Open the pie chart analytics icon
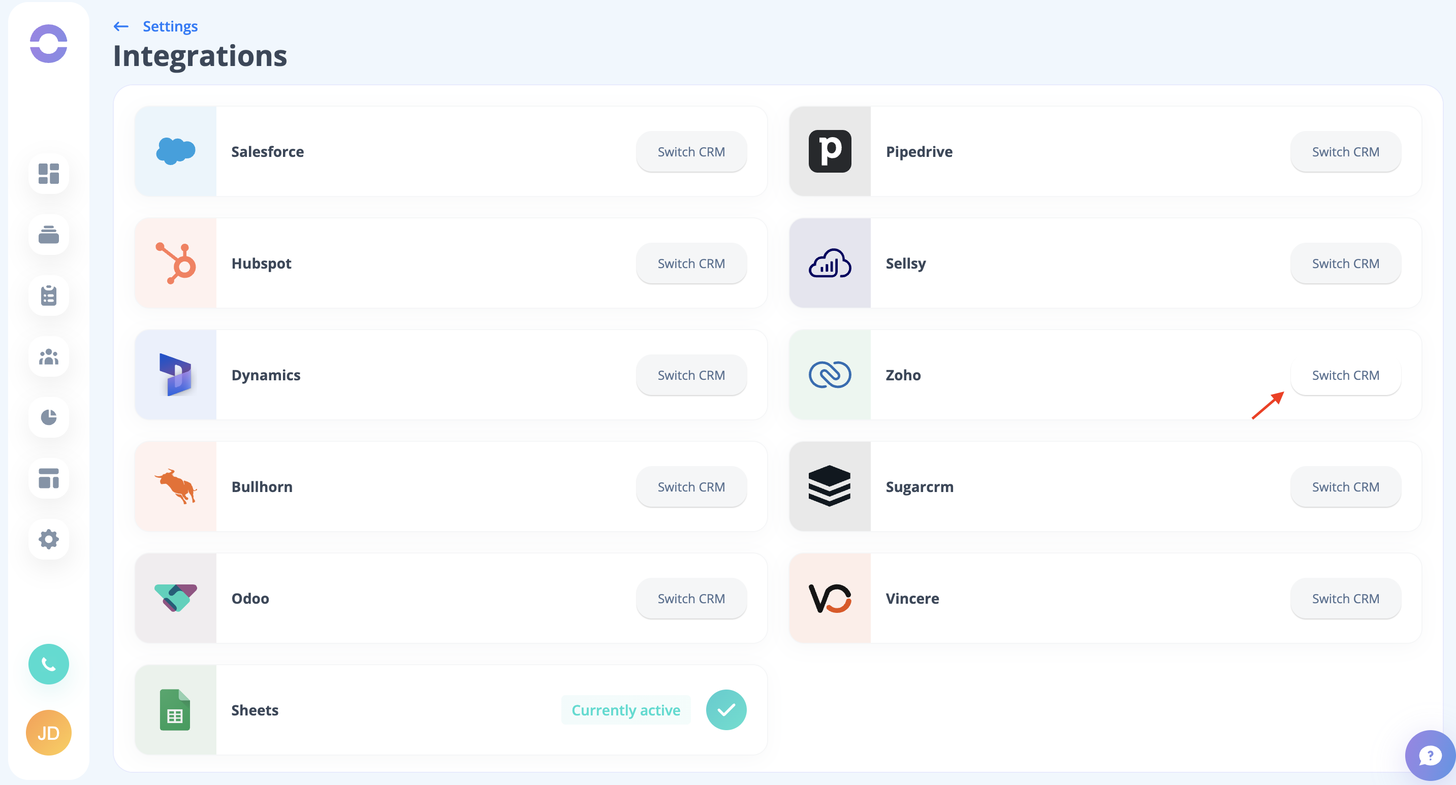 click(49, 417)
